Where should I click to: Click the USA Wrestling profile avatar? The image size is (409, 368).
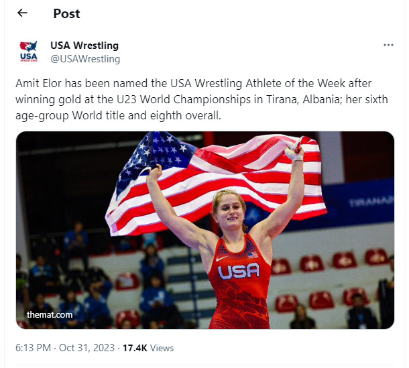click(x=29, y=52)
